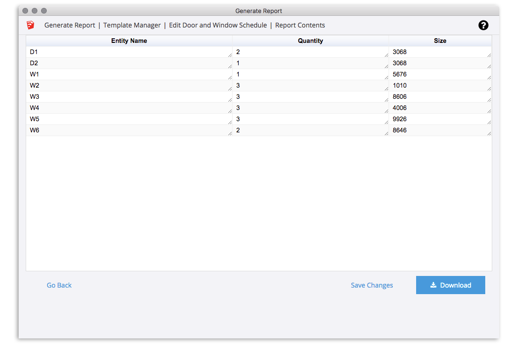Open the help question mark icon
The image size is (517, 344).
click(483, 25)
